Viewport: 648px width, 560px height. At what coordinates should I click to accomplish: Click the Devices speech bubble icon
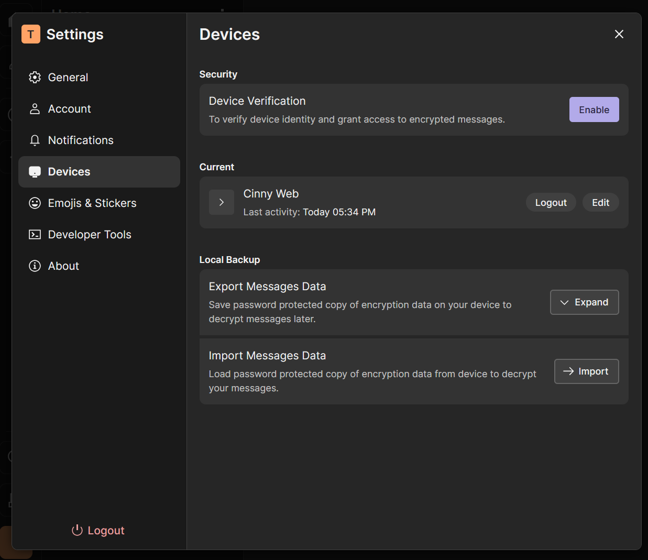(x=35, y=171)
